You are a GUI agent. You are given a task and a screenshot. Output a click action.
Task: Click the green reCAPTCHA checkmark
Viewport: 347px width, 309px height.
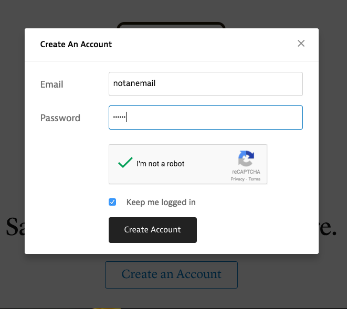[x=125, y=163]
